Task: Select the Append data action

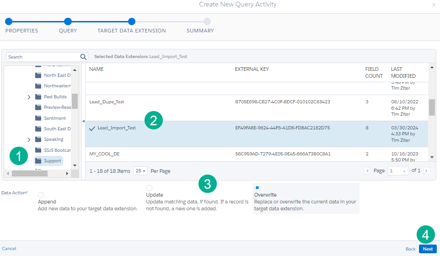Action: point(41,195)
